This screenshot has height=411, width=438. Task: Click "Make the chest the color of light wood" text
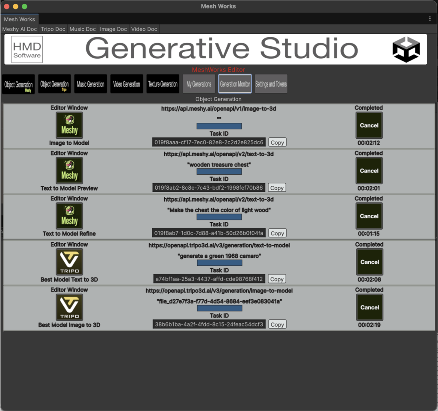click(219, 210)
